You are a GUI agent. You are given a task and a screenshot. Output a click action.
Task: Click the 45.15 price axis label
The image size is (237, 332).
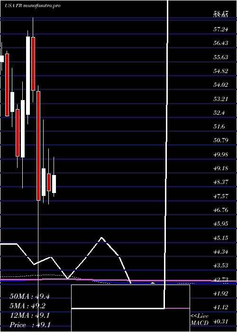[220, 238]
